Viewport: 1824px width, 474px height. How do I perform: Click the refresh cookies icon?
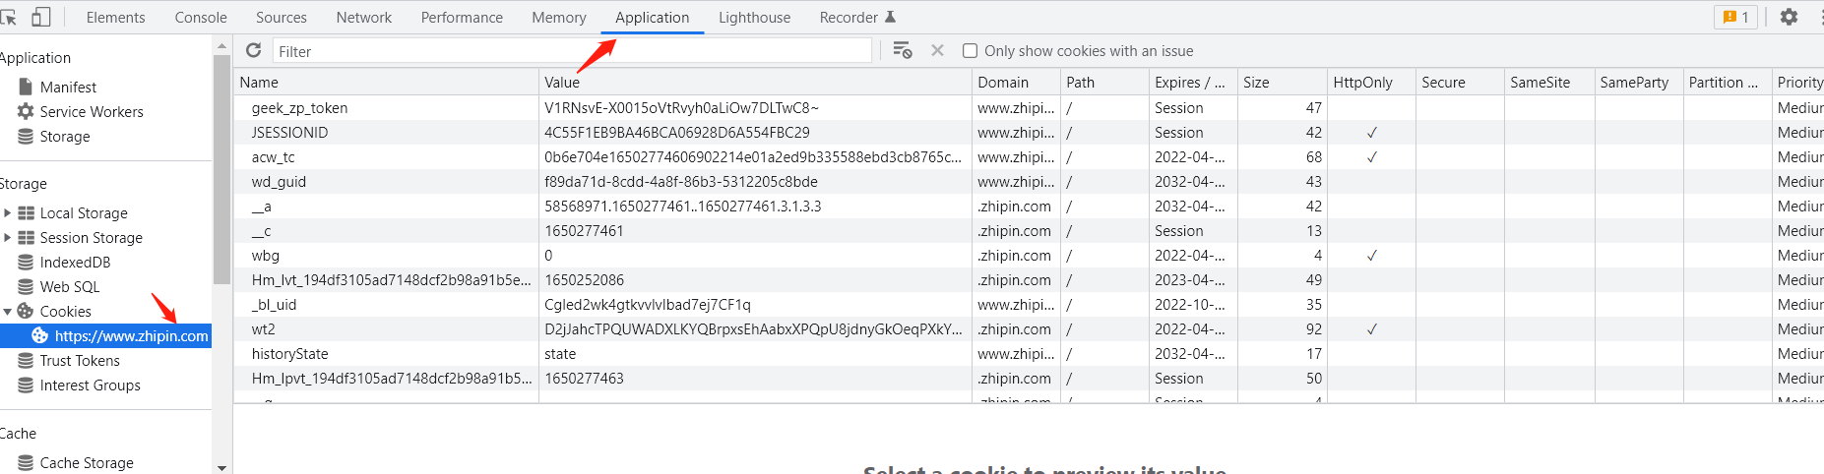pyautogui.click(x=253, y=50)
